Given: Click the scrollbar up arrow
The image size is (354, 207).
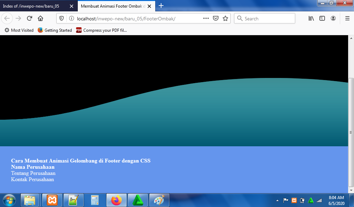Looking at the screenshot, I should click(x=351, y=38).
